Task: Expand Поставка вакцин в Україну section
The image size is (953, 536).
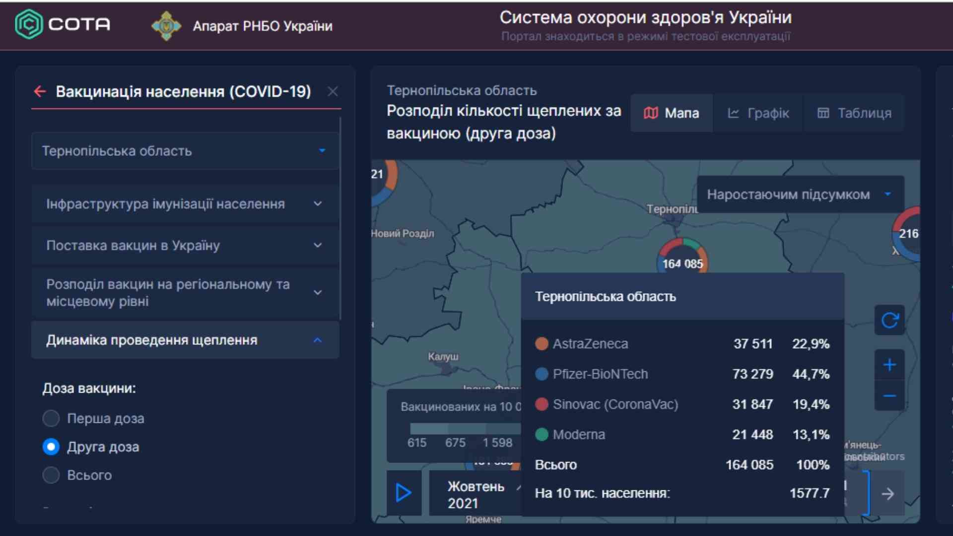Action: point(185,246)
